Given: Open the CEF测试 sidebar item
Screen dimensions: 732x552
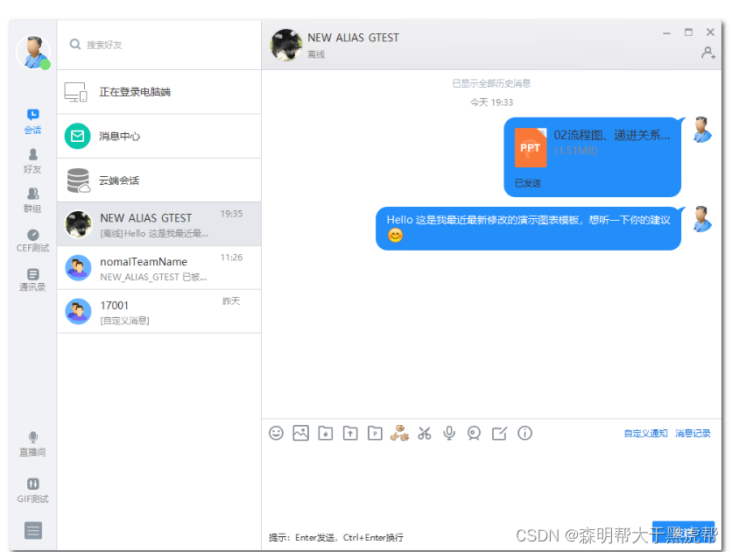Looking at the screenshot, I should tap(32, 240).
